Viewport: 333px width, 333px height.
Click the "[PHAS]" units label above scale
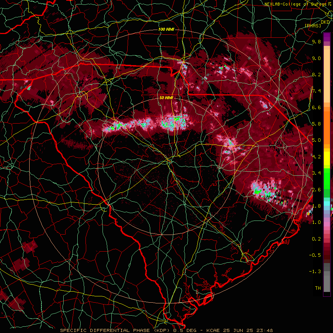(313, 26)
